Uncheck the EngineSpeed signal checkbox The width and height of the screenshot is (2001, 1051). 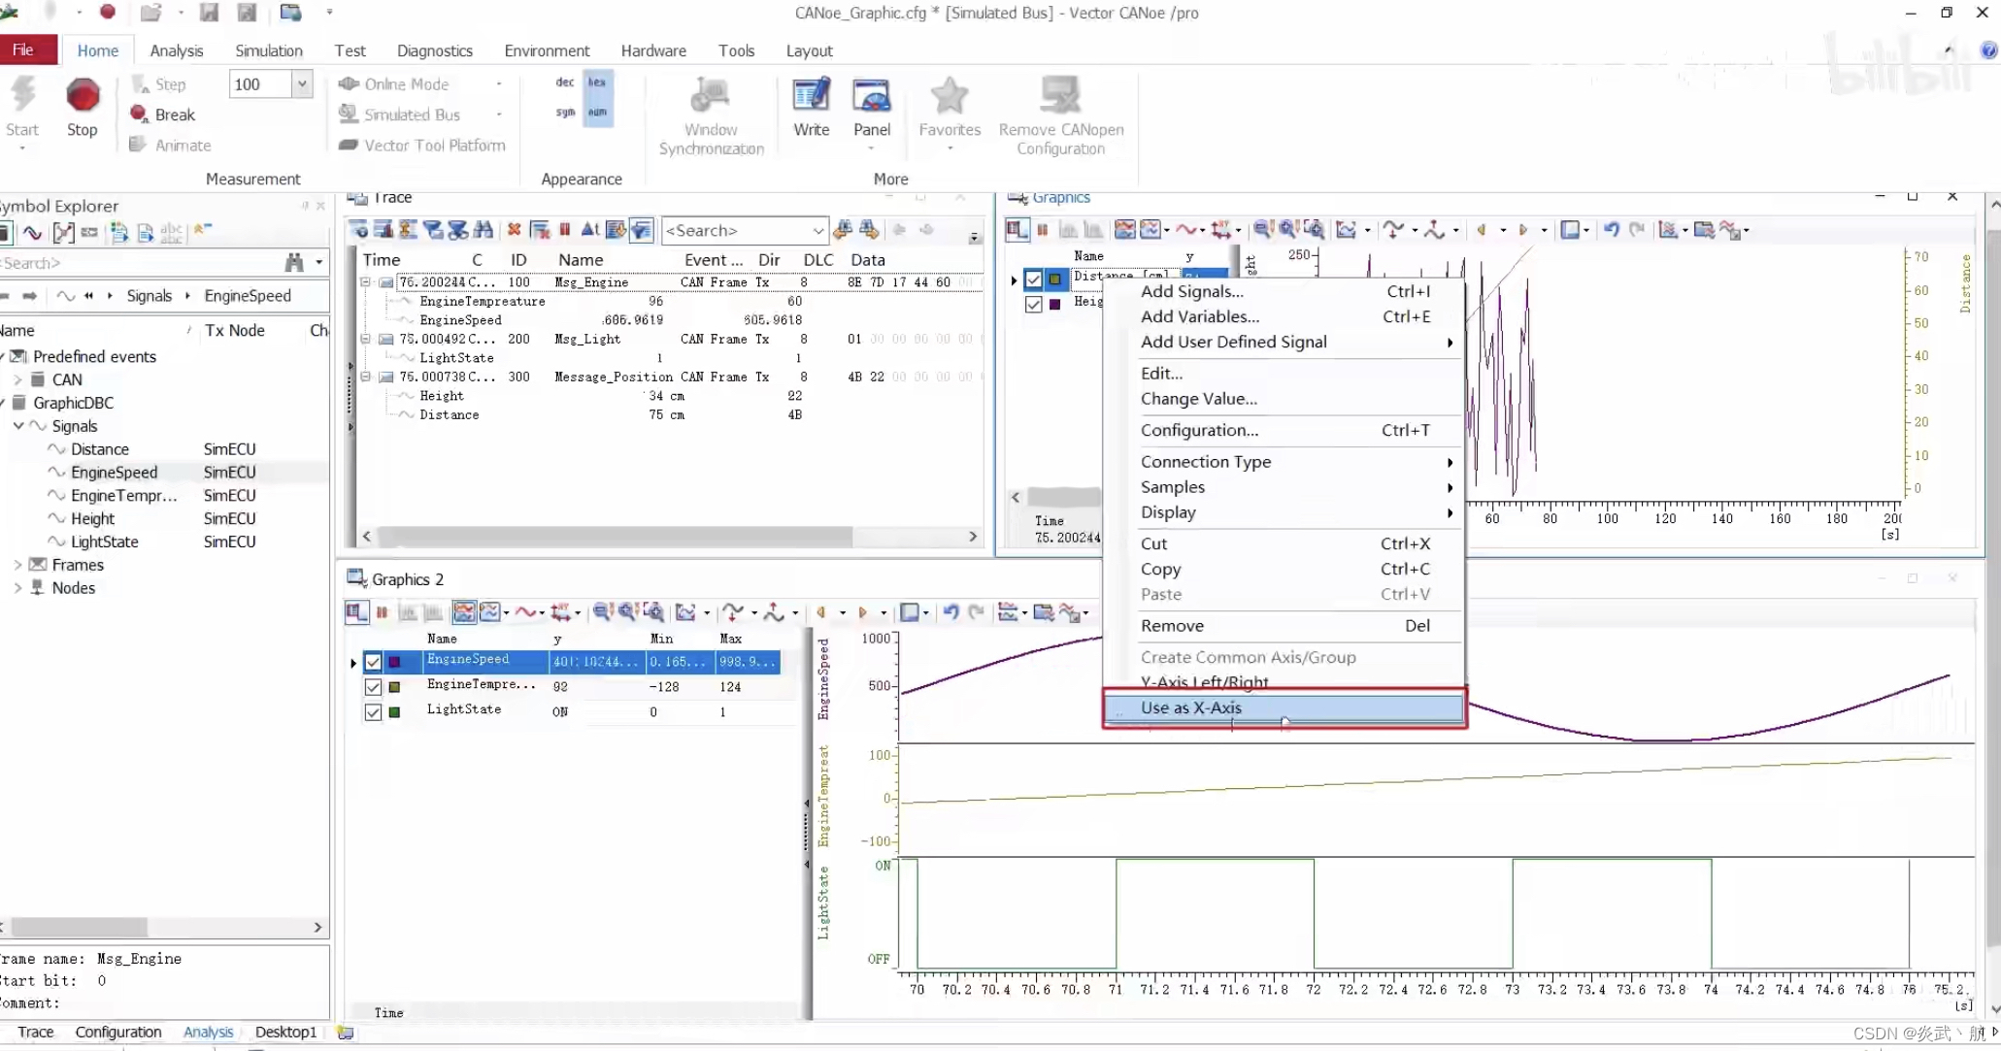[x=373, y=662]
